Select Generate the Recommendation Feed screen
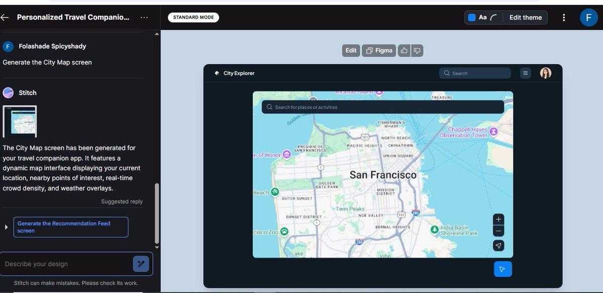The width and height of the screenshot is (603, 293). (x=70, y=227)
